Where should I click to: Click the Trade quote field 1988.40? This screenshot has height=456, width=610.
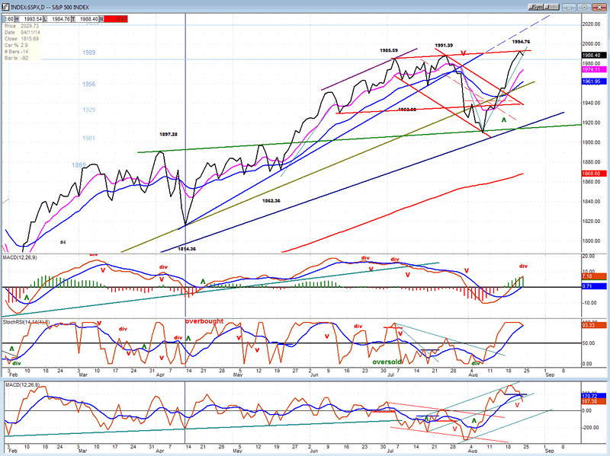pyautogui.click(x=85, y=18)
